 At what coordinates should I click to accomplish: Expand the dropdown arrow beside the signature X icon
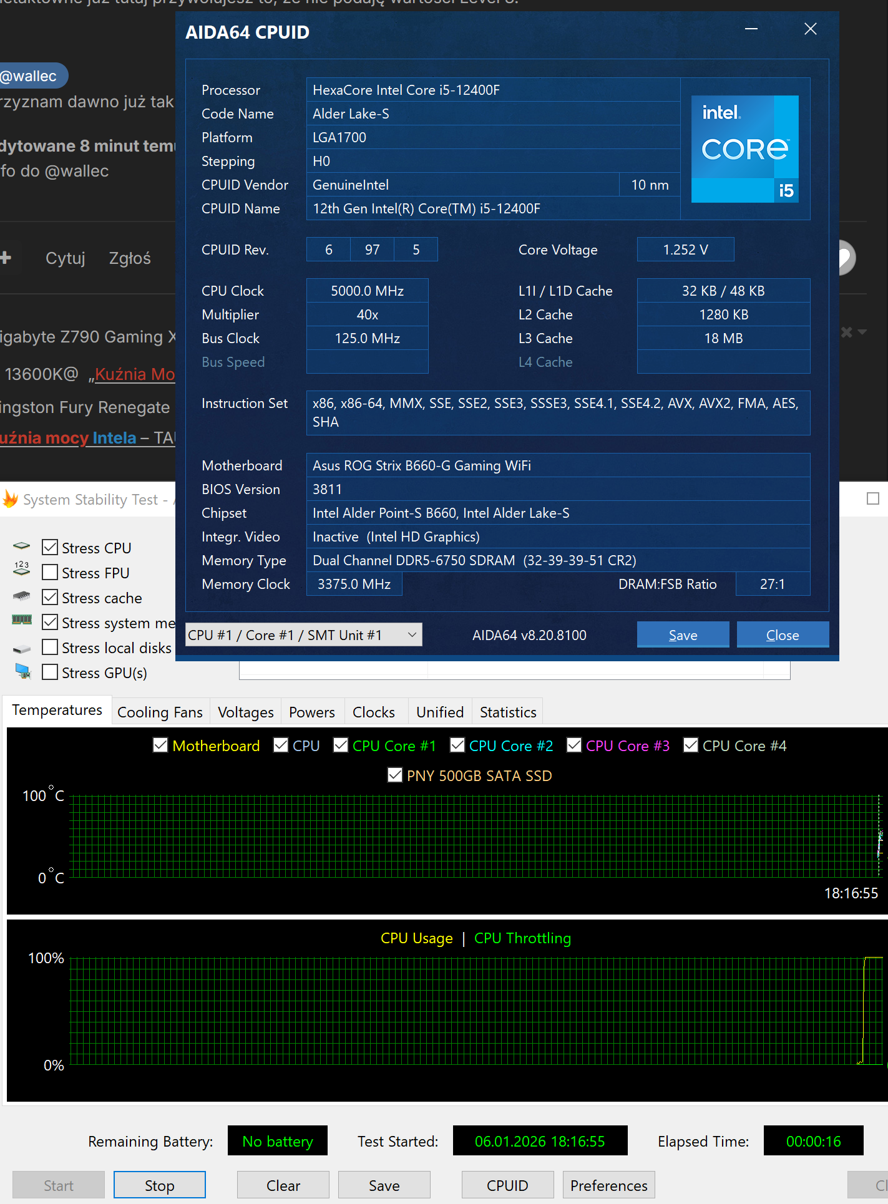(862, 332)
